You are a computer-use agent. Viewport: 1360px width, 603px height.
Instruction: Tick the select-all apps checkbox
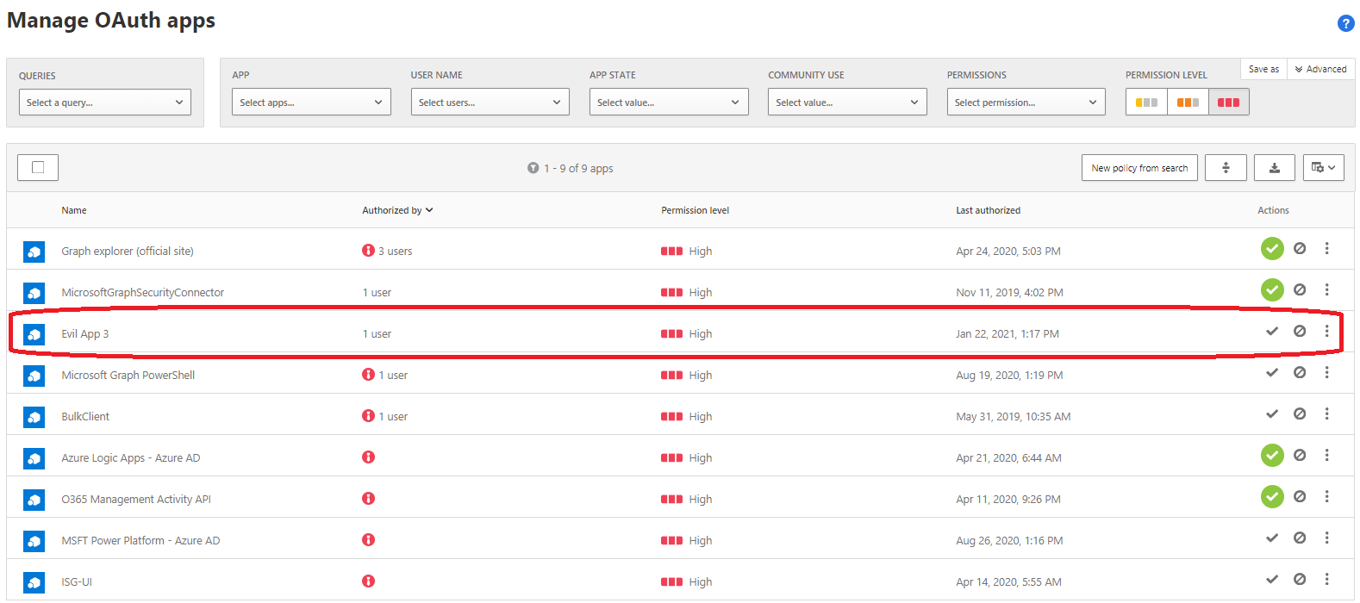38,167
